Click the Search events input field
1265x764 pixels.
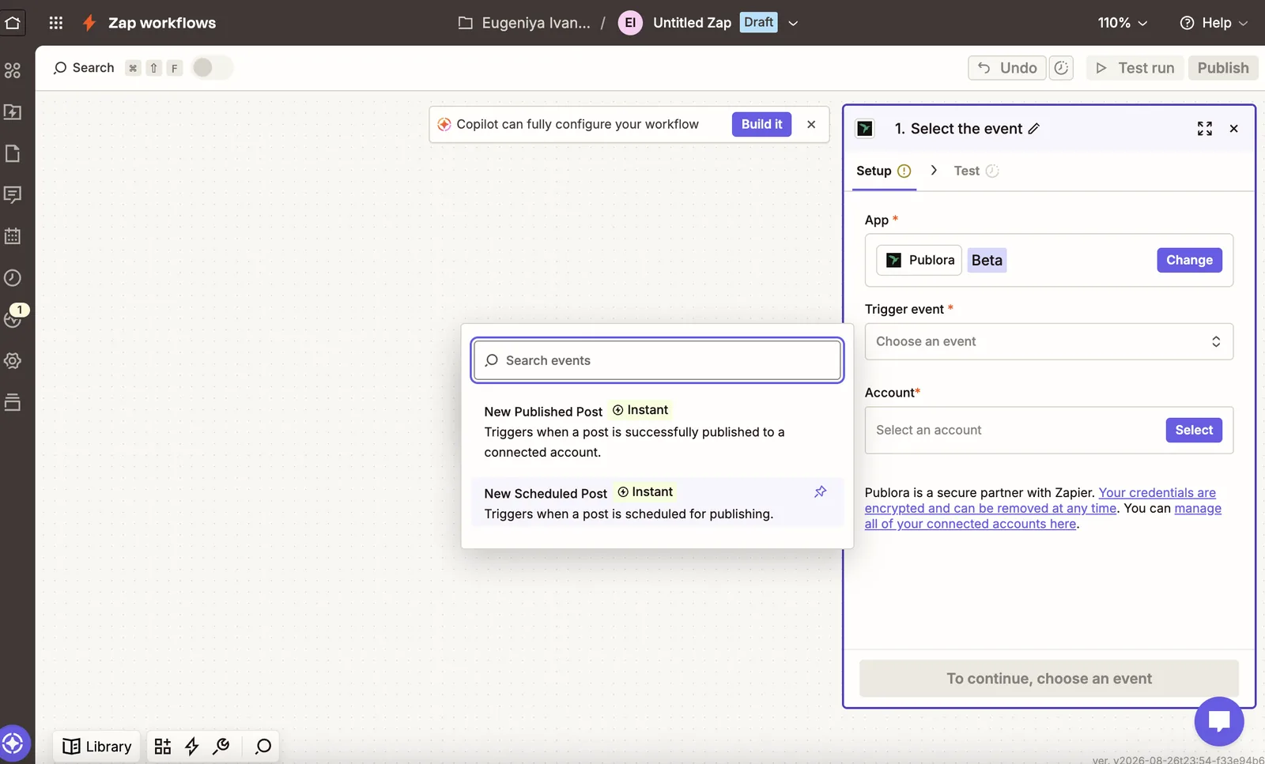[x=657, y=360]
